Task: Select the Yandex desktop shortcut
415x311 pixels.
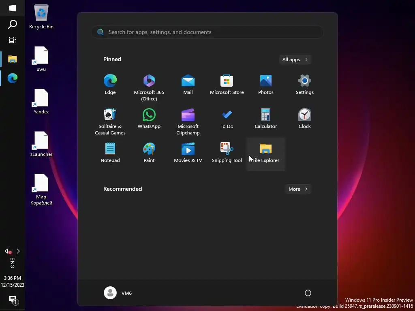Action: click(x=41, y=102)
